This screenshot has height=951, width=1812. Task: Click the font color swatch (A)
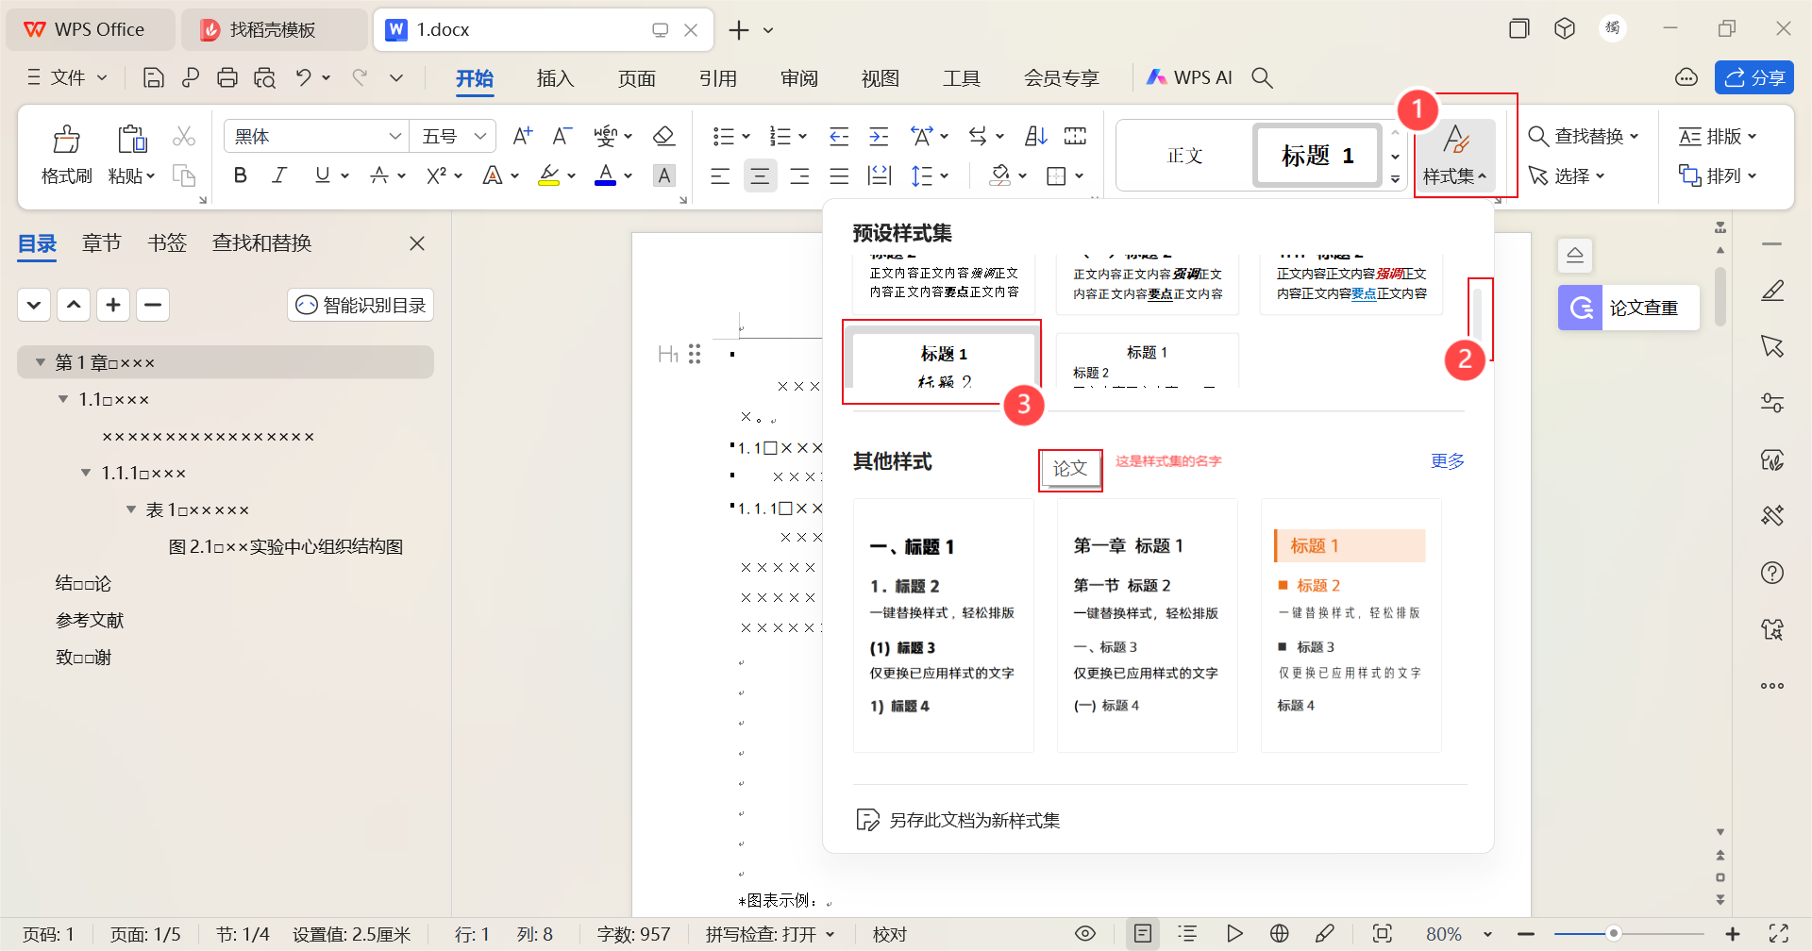coord(605,175)
